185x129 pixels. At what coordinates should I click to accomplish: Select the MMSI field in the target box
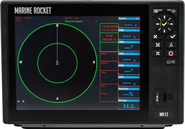pyautogui.click(x=109, y=56)
